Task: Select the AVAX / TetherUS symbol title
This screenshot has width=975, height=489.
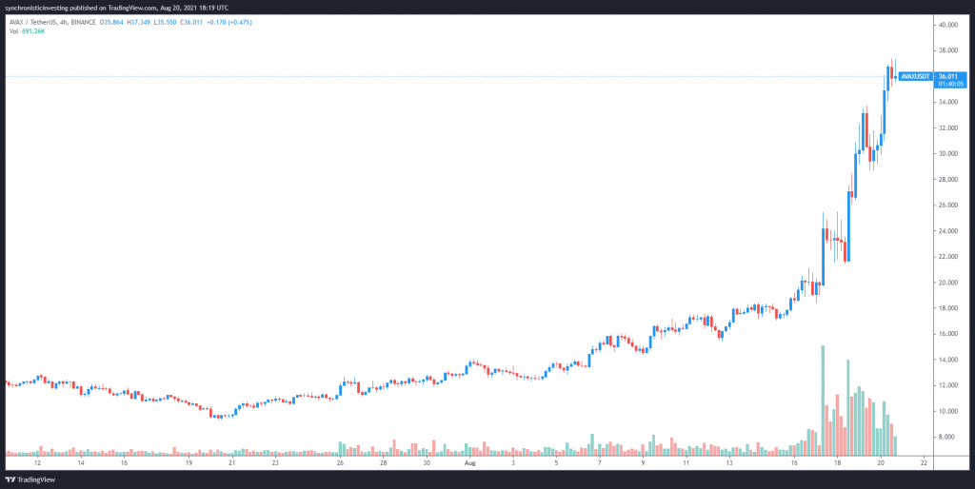Action: [37, 21]
